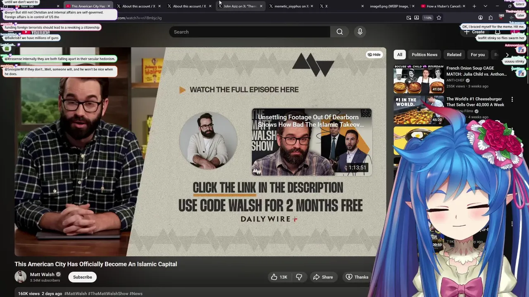Click Matt Walsh channel avatar
This screenshot has height=297, width=529.
click(21, 277)
